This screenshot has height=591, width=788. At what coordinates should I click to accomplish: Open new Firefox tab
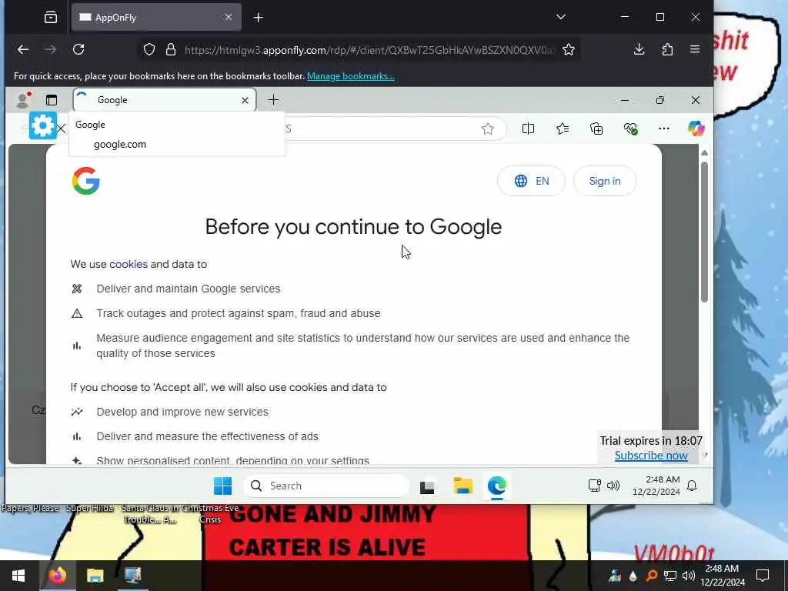tap(259, 18)
